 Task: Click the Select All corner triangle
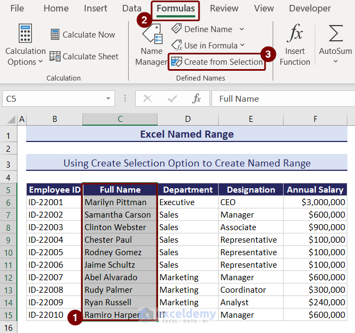coord(11,119)
